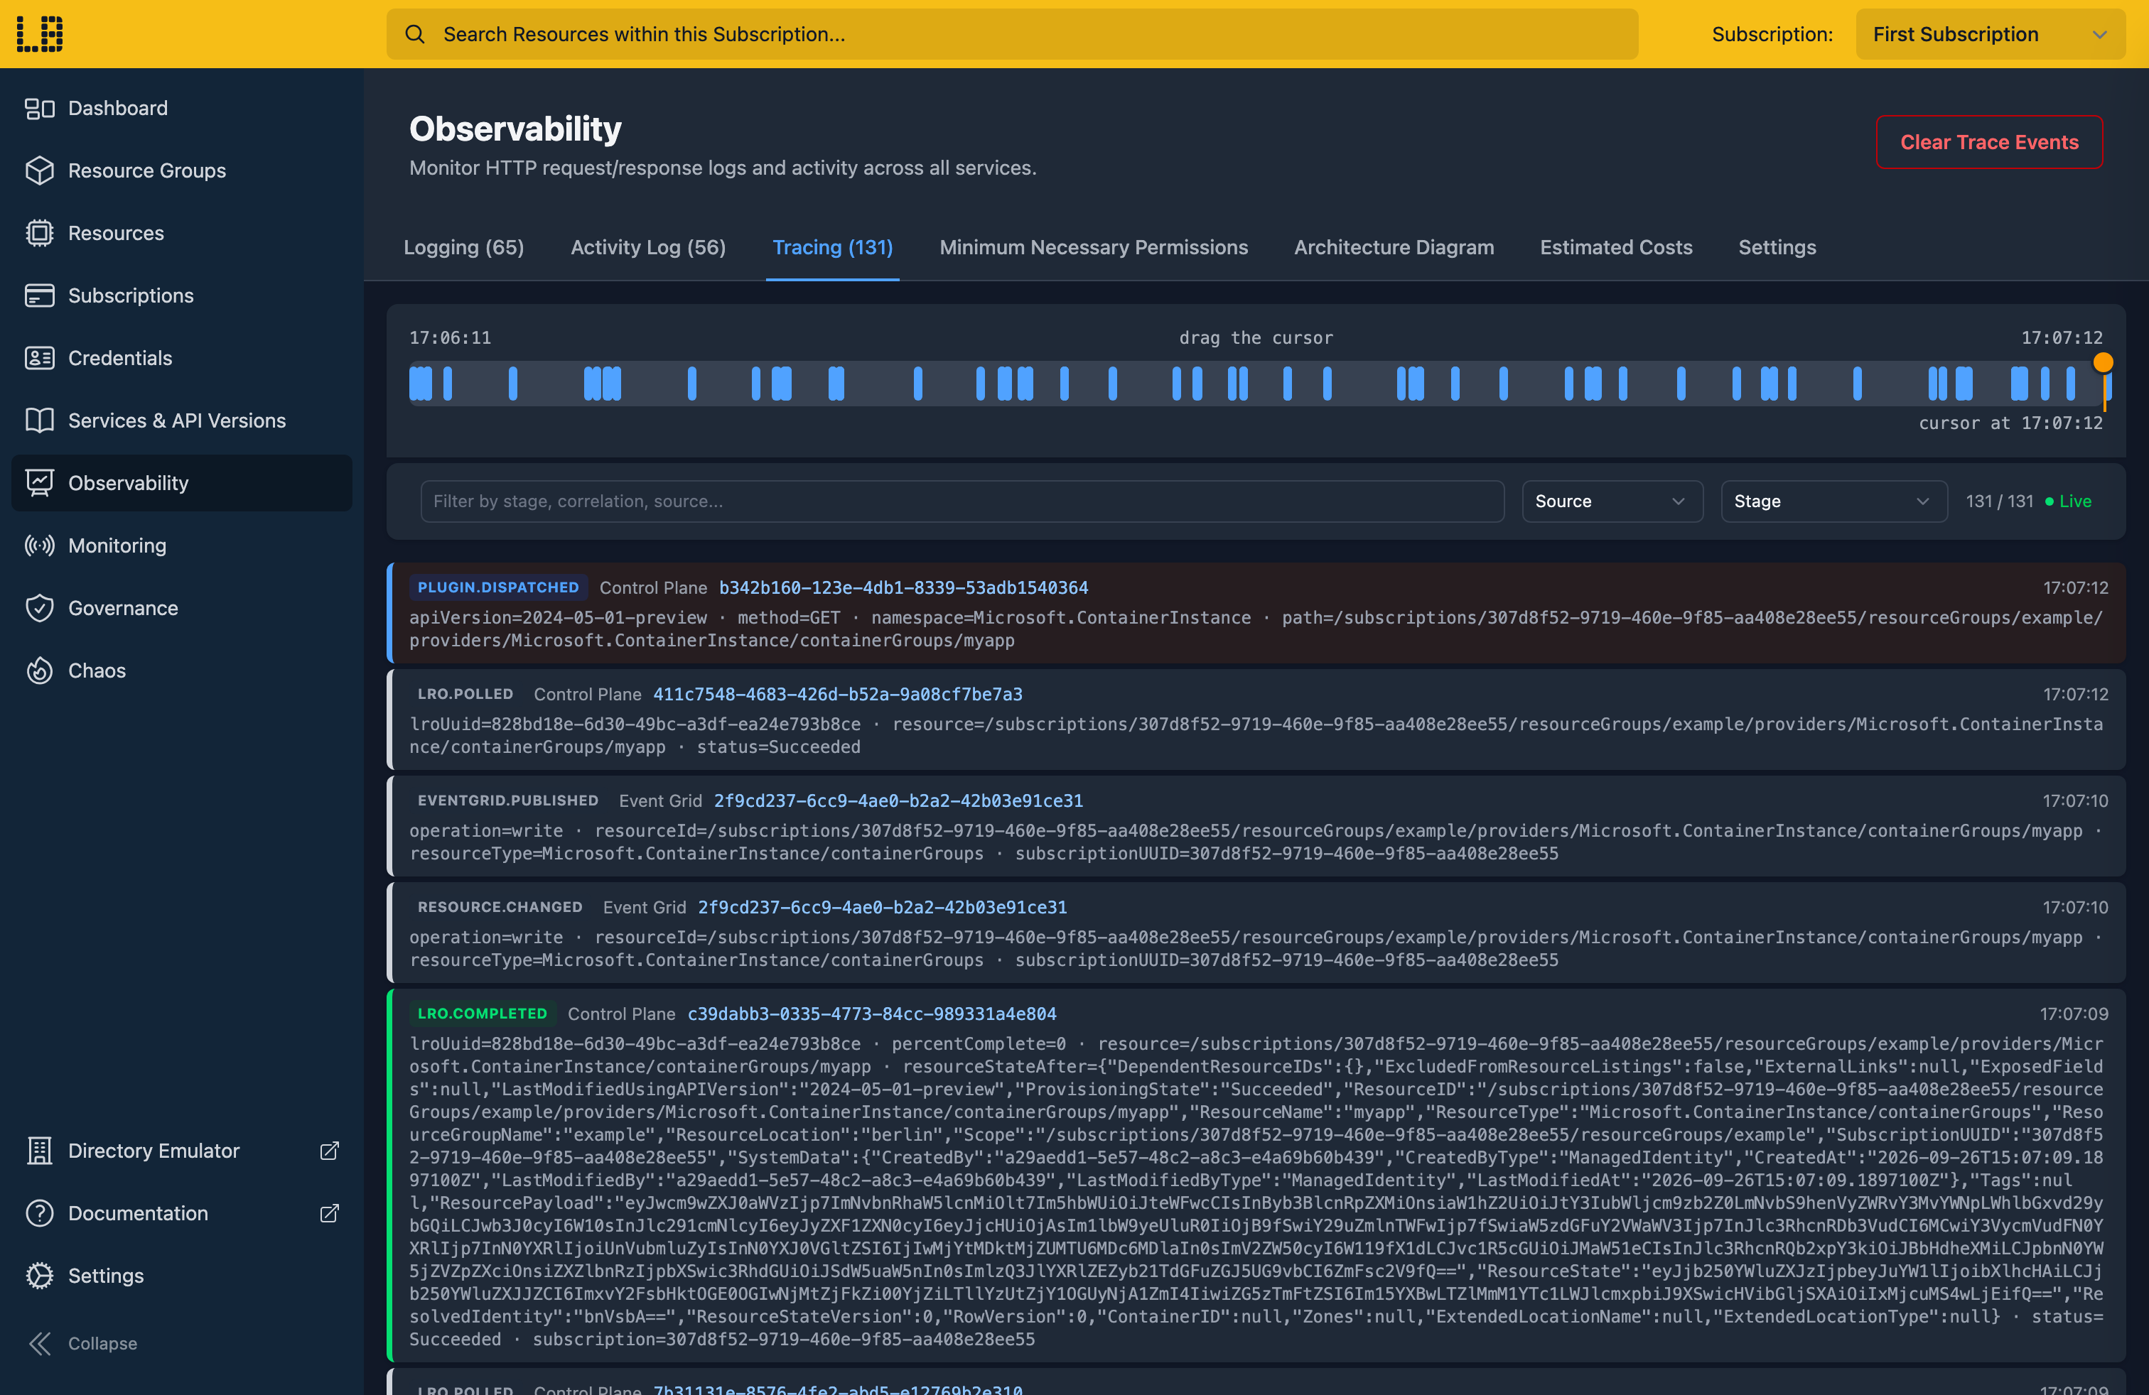Focus the Search Resources field
The width and height of the screenshot is (2149, 1395).
click(x=1012, y=34)
